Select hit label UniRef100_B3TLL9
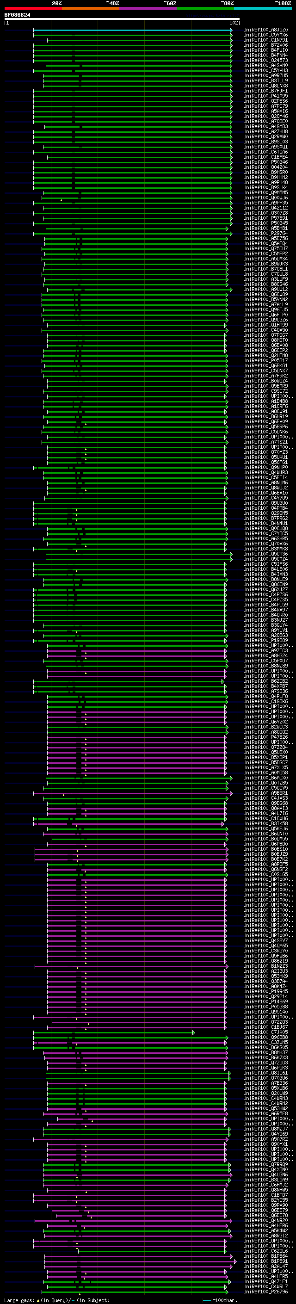 coord(265,80)
